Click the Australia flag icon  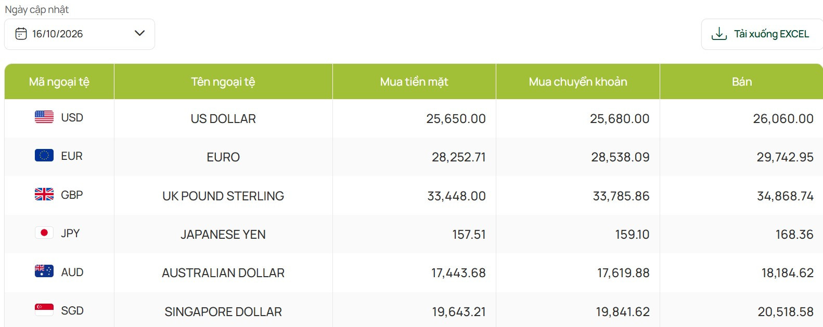tap(44, 271)
